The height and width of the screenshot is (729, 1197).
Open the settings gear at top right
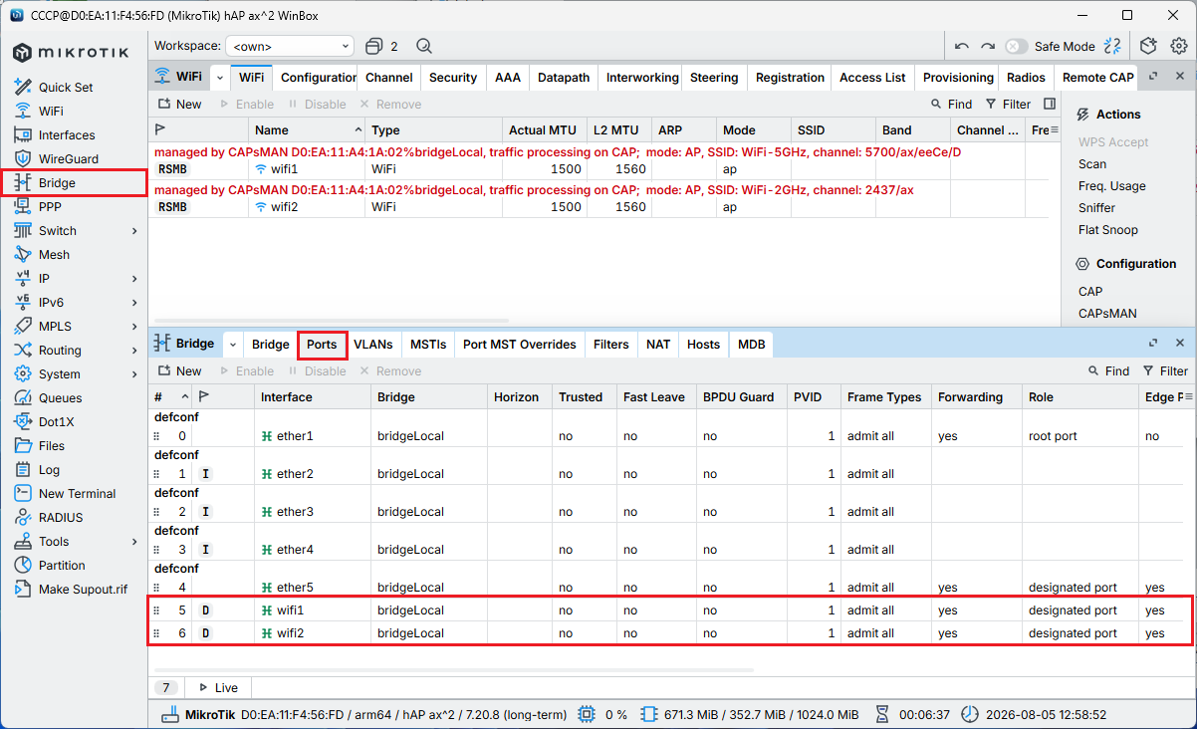click(1179, 46)
